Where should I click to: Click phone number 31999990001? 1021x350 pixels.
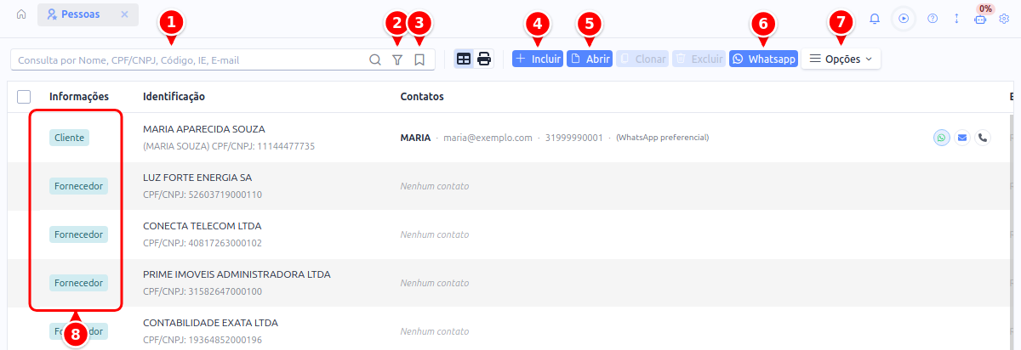tap(573, 138)
